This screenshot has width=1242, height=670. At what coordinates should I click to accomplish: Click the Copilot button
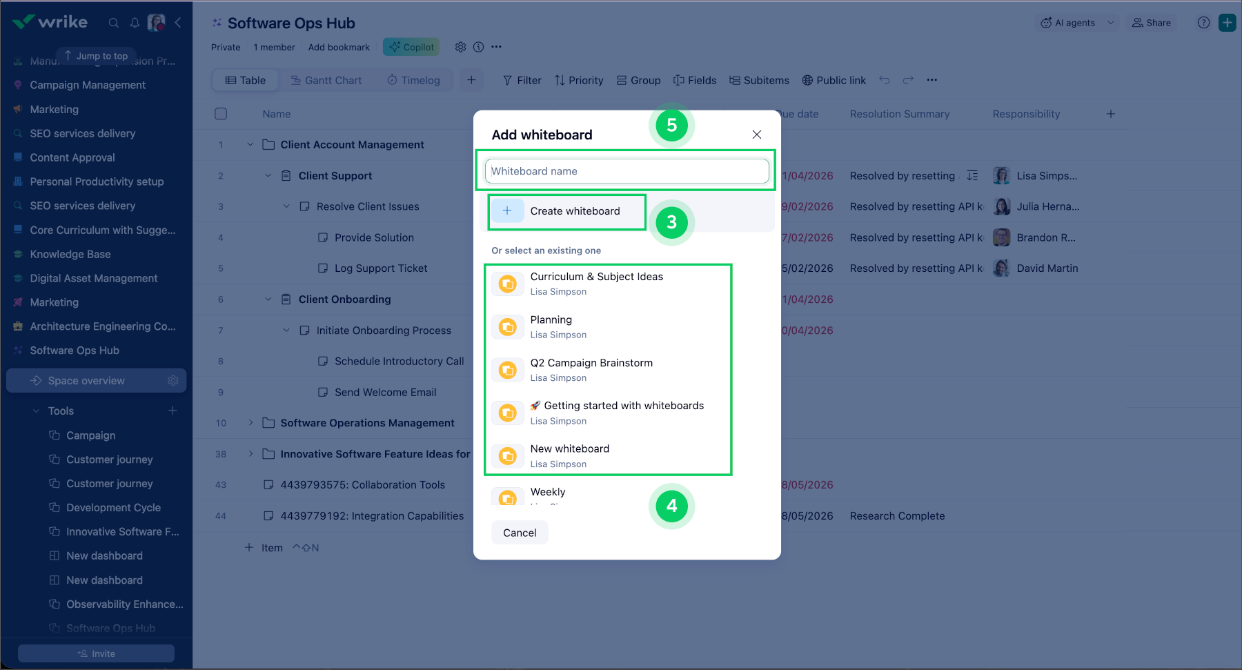coord(411,47)
